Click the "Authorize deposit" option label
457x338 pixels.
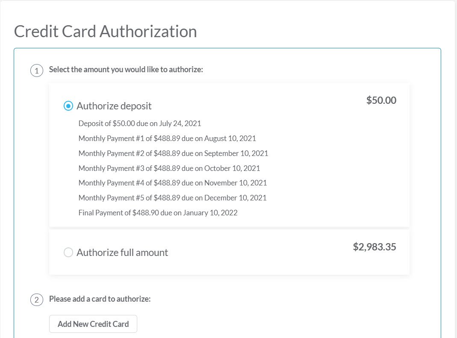tap(114, 106)
